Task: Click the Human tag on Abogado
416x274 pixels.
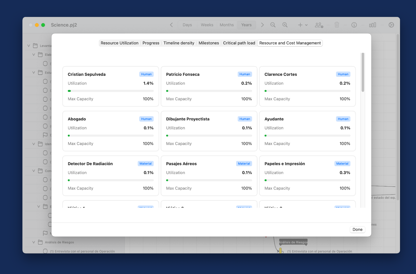Action: pos(146,119)
